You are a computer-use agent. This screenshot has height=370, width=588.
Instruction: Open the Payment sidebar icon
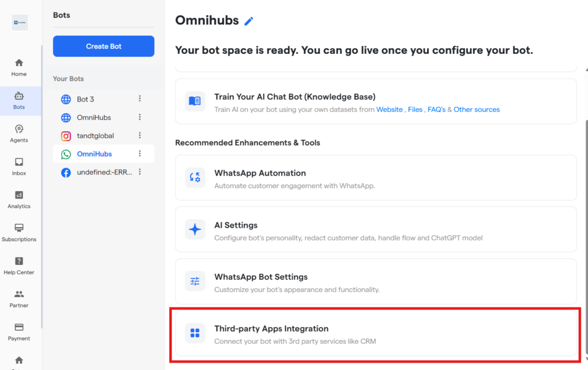pyautogui.click(x=19, y=332)
